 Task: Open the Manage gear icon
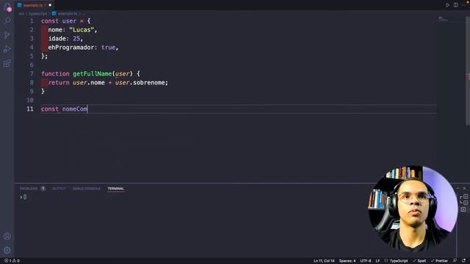tap(7, 250)
